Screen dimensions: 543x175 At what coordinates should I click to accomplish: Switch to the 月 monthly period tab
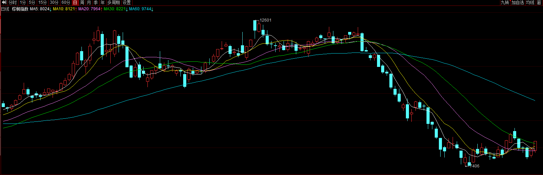click(x=89, y=2)
